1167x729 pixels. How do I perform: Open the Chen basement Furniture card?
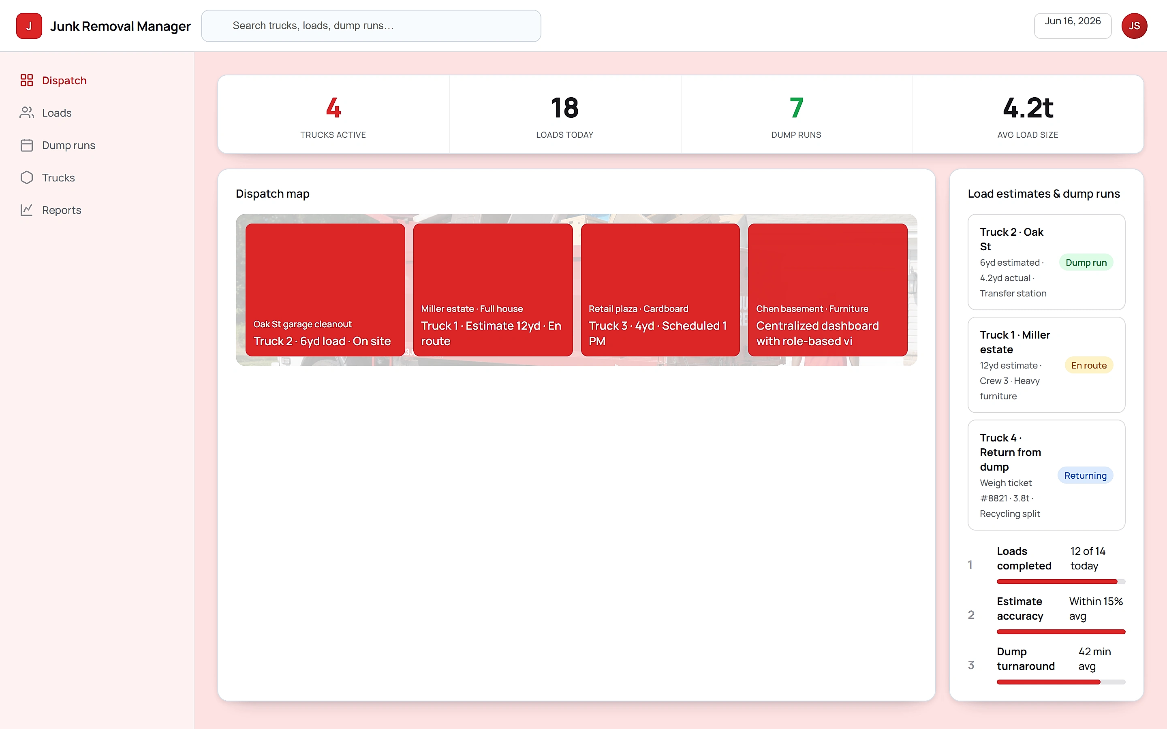827,290
